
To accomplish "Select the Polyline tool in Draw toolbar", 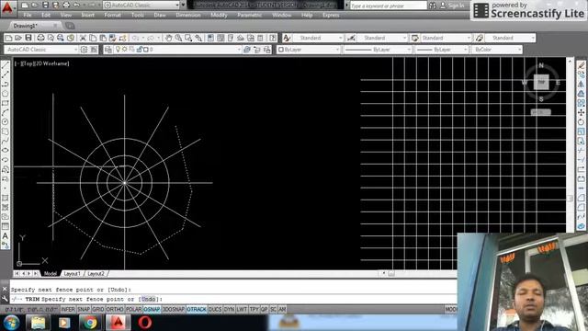I will (x=6, y=84).
